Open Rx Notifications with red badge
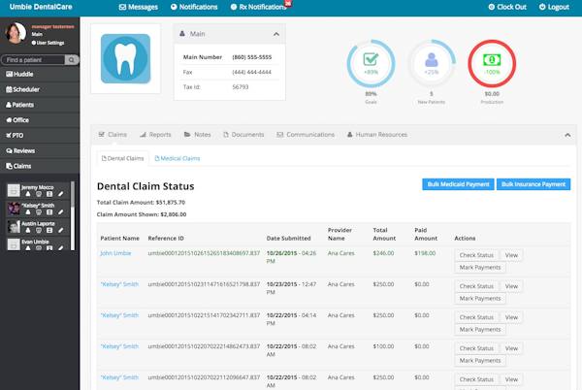 tap(262, 7)
